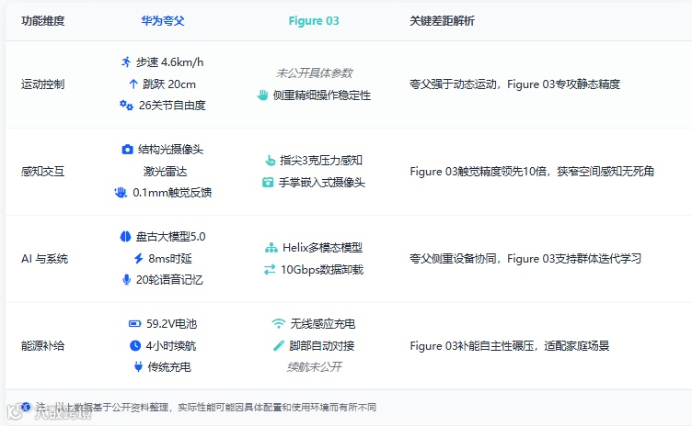Click the camera icon beside 手掌嵌入式摄像头

coord(268,182)
